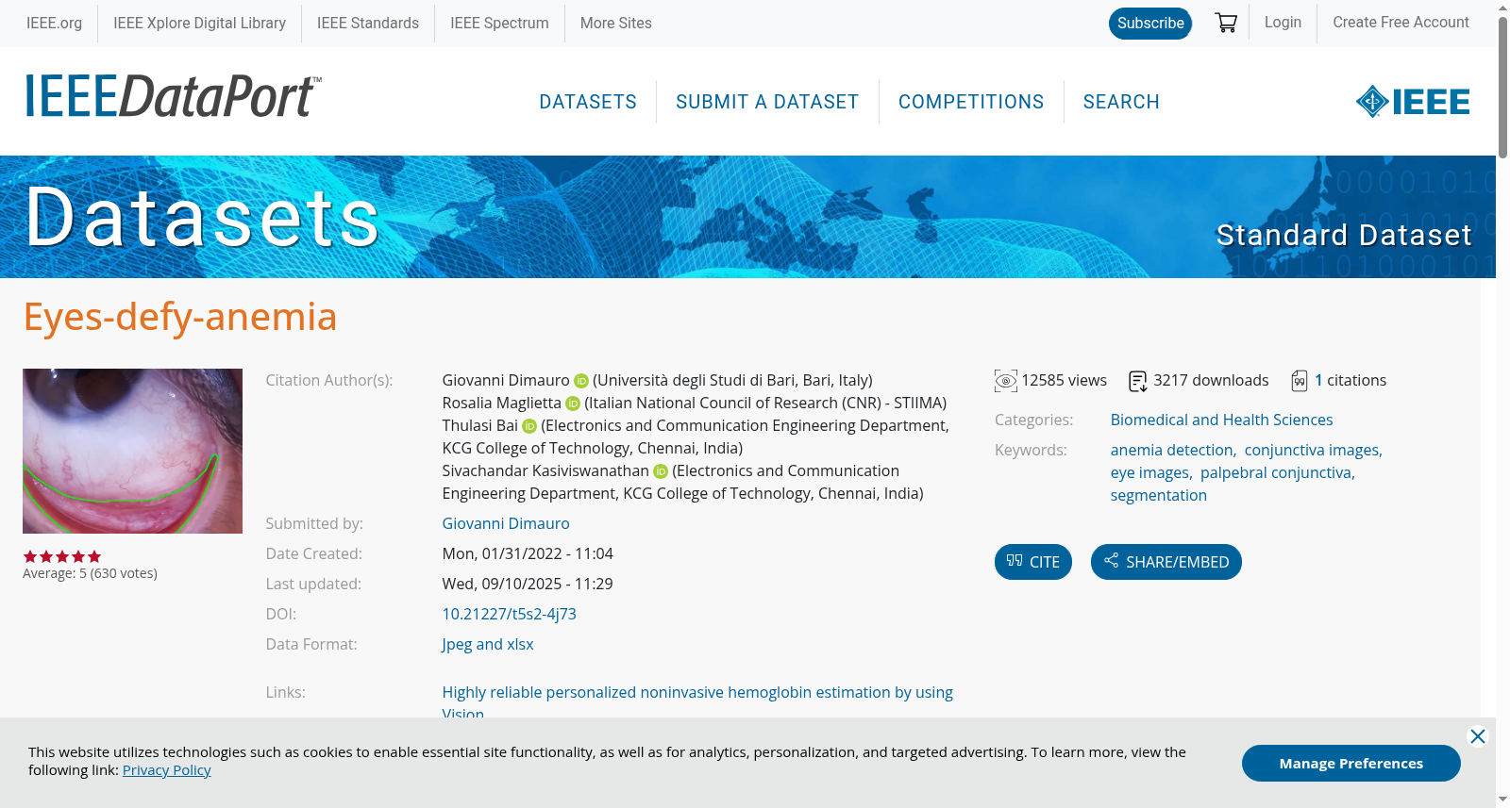Viewport: 1510px width, 808px height.
Task: Click the Standard Dataset banner label
Action: pos(1344,235)
